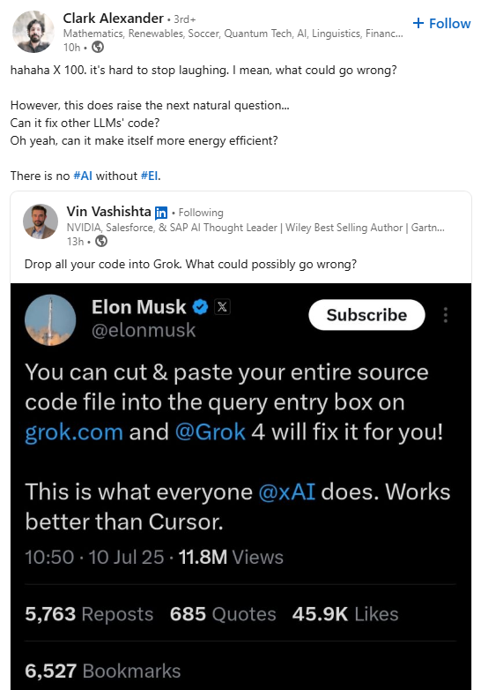This screenshot has width=481, height=690.
Task: Click the @xAI mention
Action: click(287, 491)
